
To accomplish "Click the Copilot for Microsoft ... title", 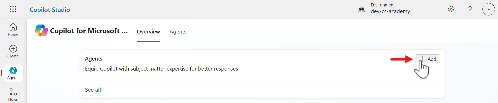I will [89, 31].
